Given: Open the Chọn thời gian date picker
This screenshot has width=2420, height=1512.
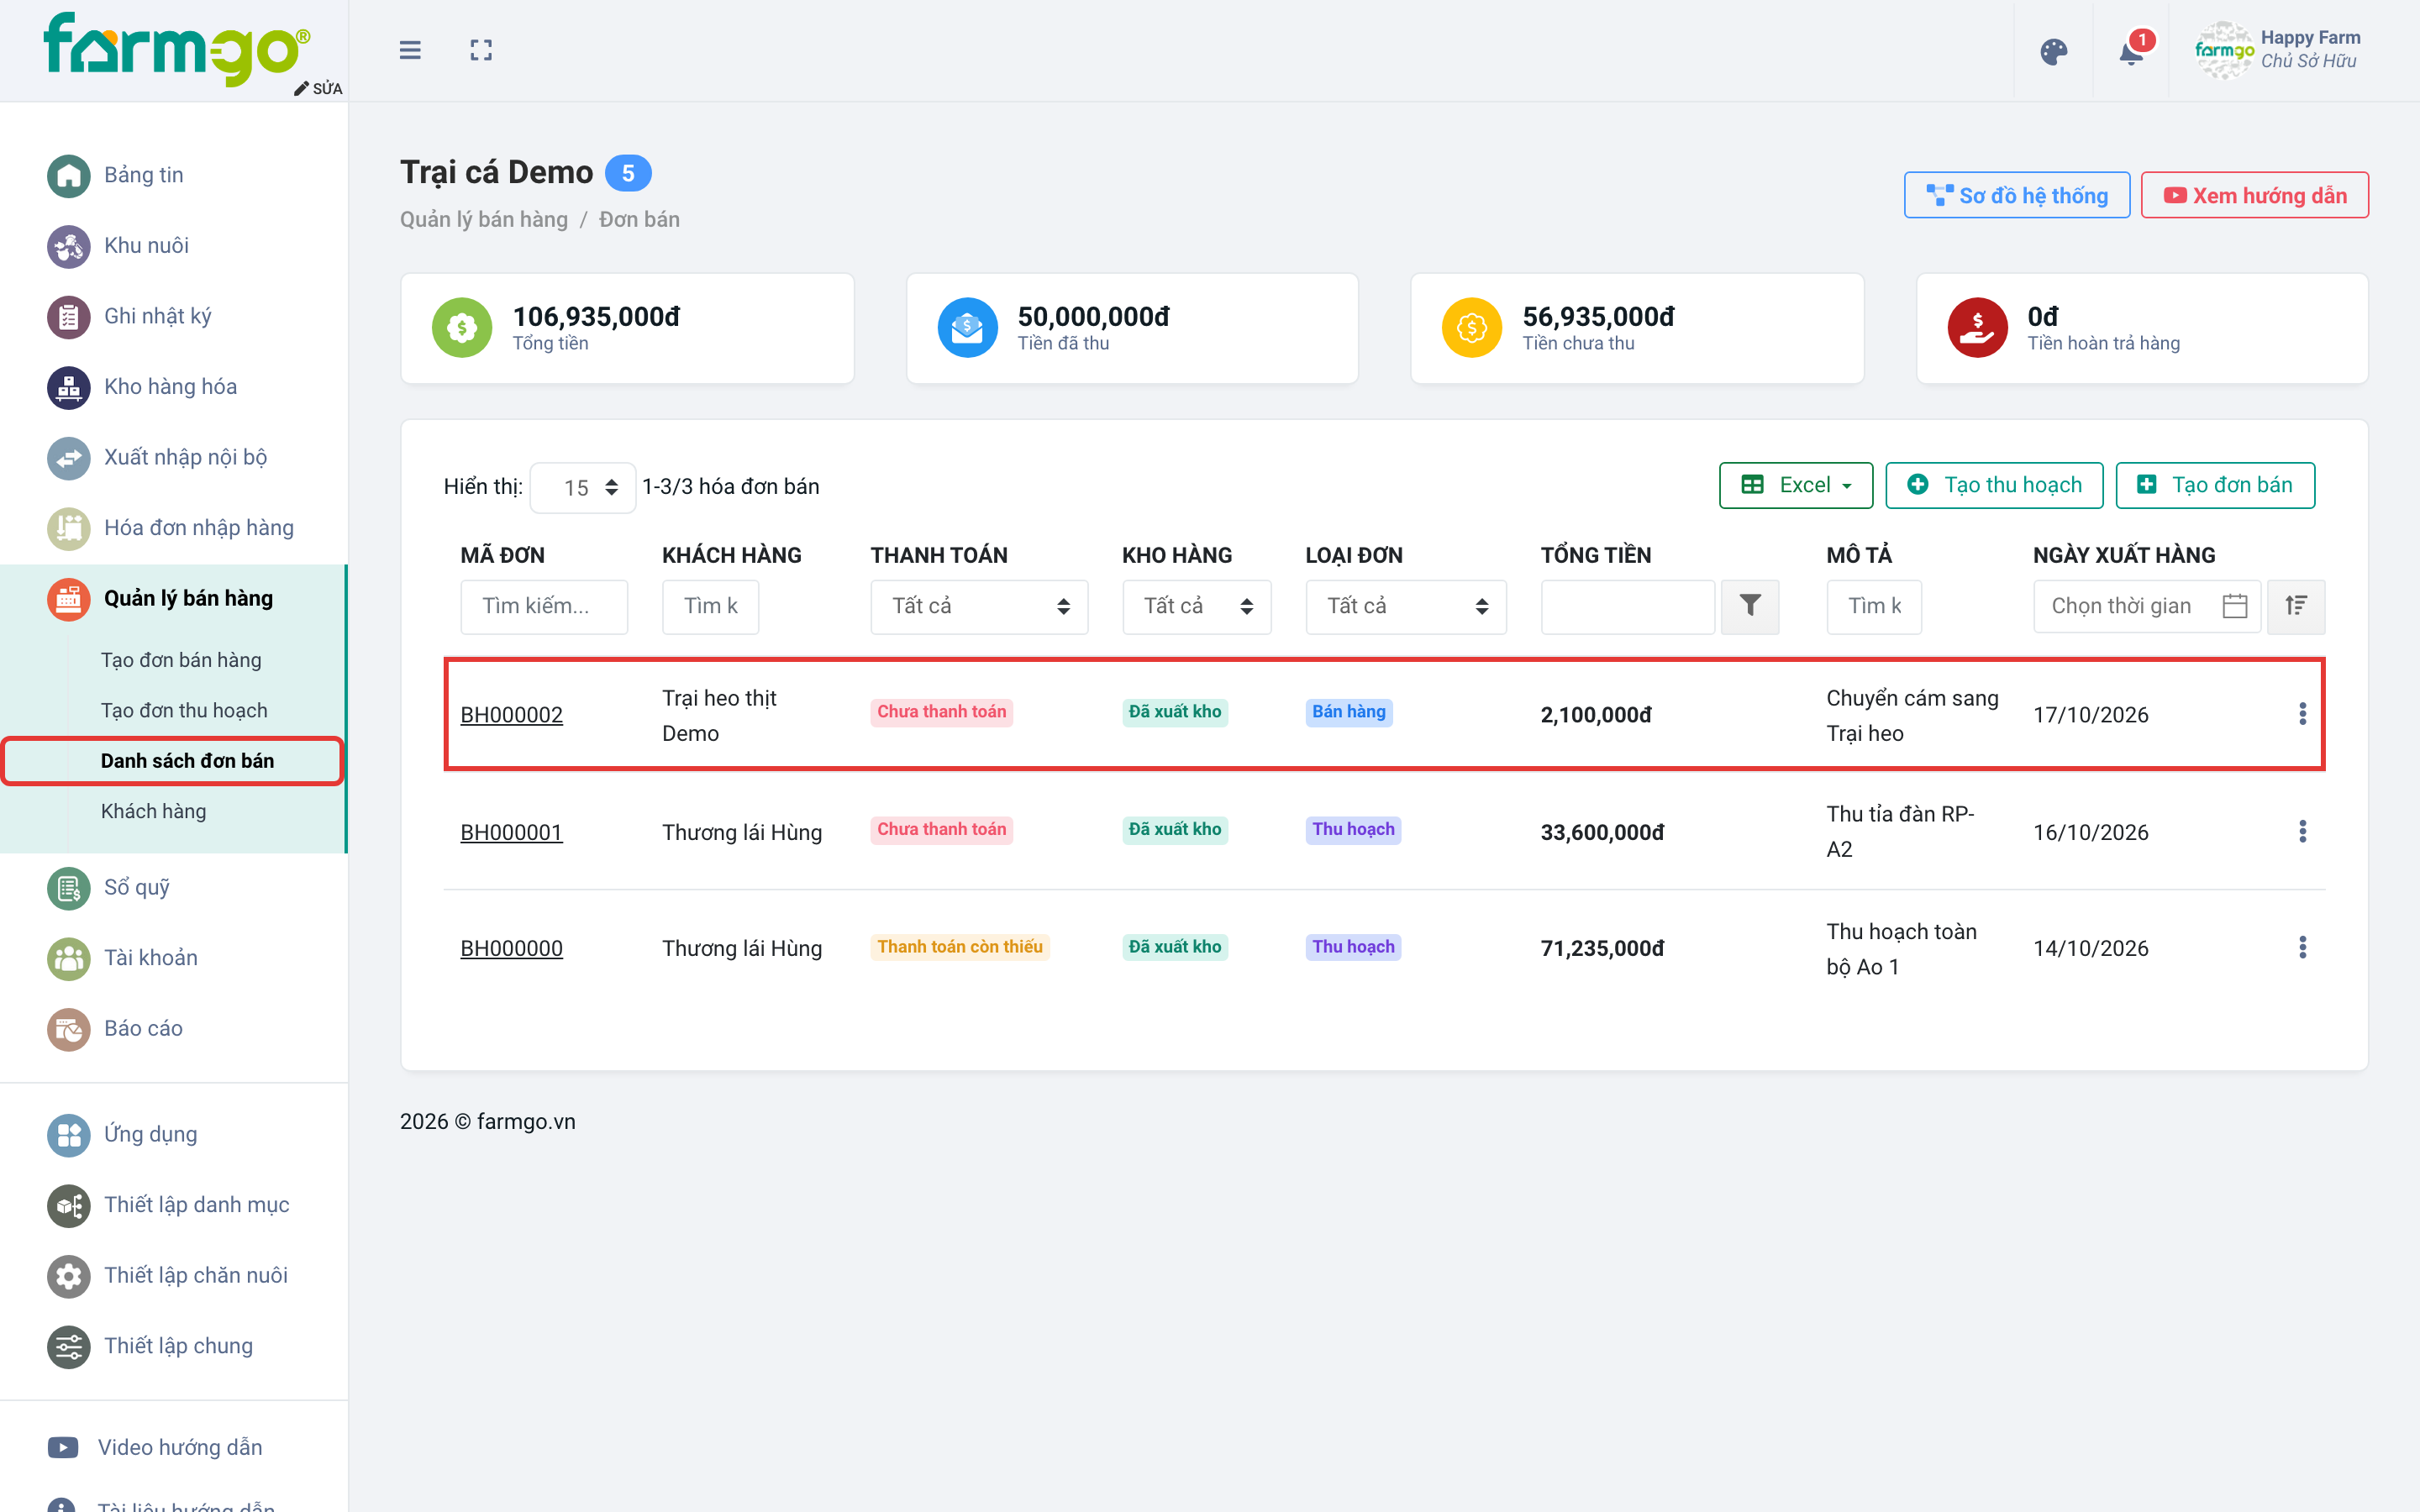Looking at the screenshot, I should 2146,606.
